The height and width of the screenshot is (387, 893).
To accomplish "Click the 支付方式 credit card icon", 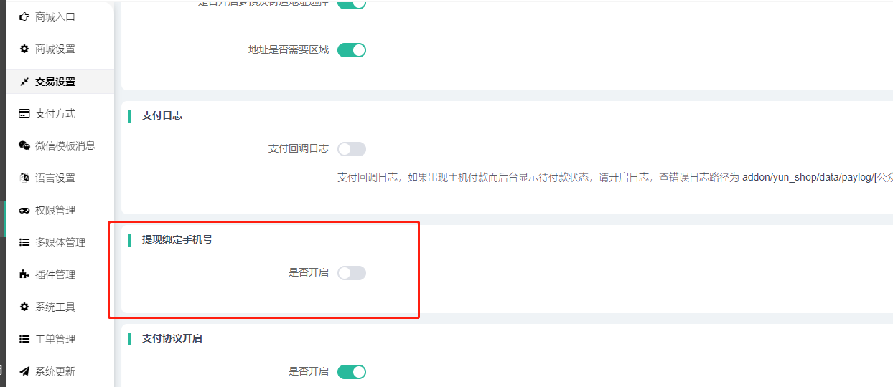I will [x=24, y=113].
